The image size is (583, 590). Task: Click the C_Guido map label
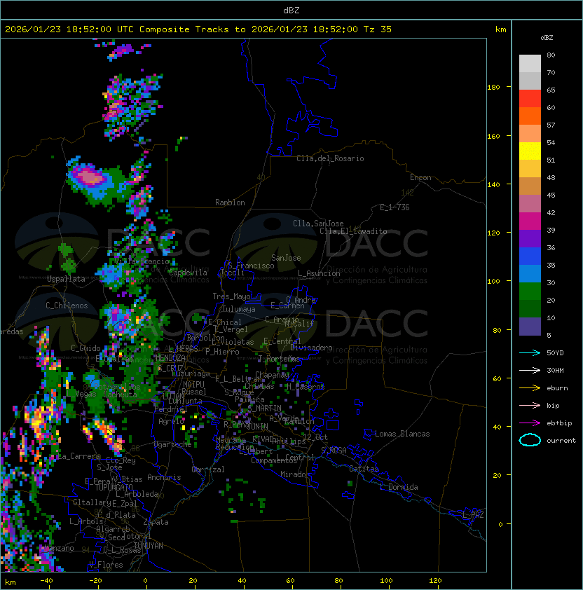click(x=85, y=348)
